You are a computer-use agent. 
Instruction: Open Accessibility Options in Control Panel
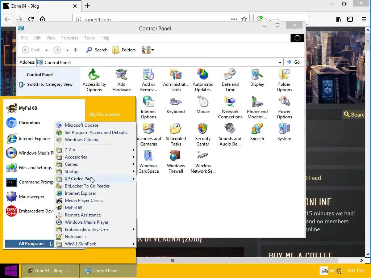tap(94, 80)
